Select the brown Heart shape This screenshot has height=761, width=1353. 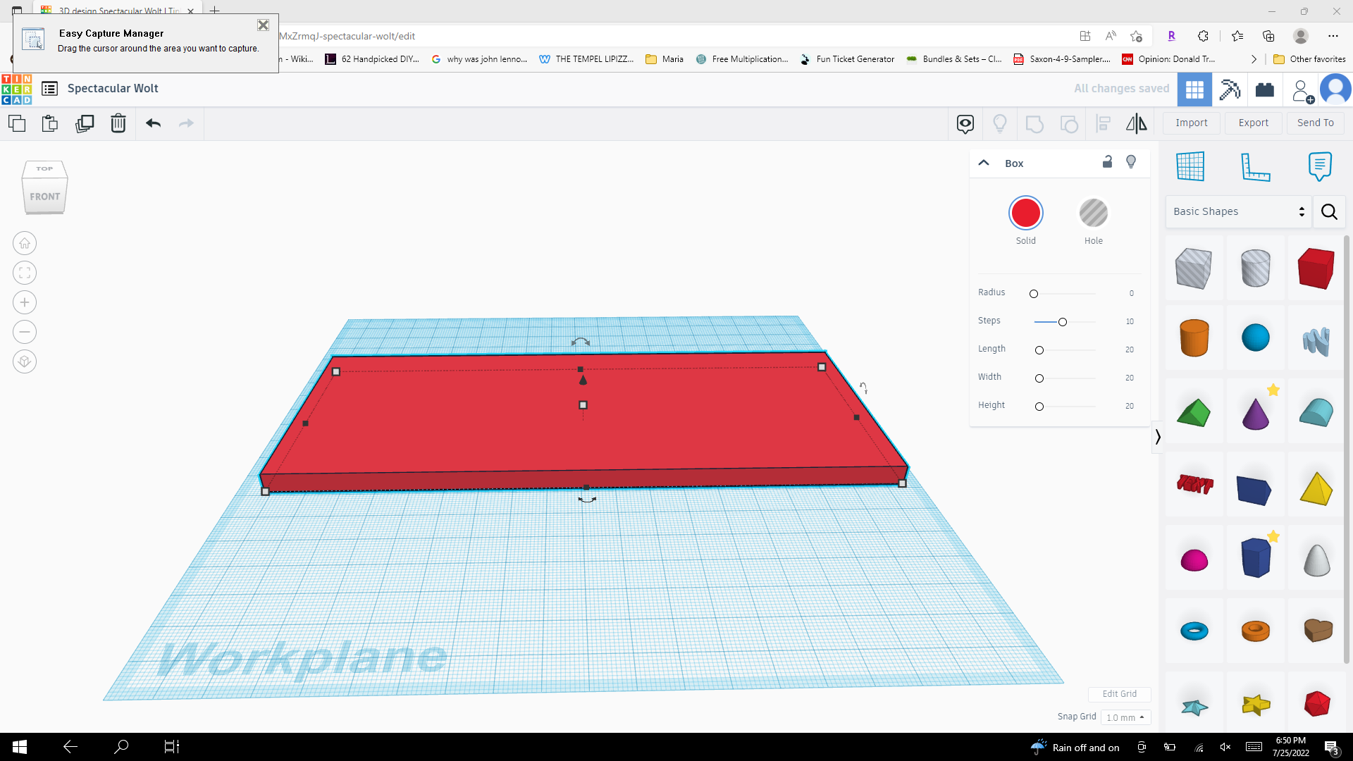[1316, 630]
